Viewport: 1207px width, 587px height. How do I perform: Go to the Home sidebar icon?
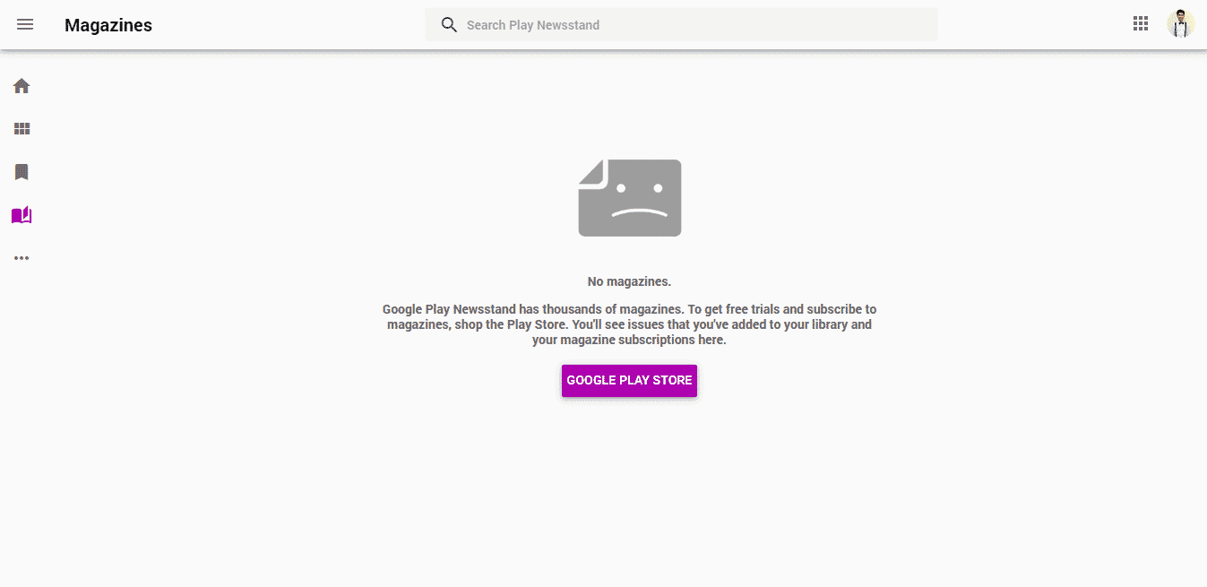[x=22, y=86]
